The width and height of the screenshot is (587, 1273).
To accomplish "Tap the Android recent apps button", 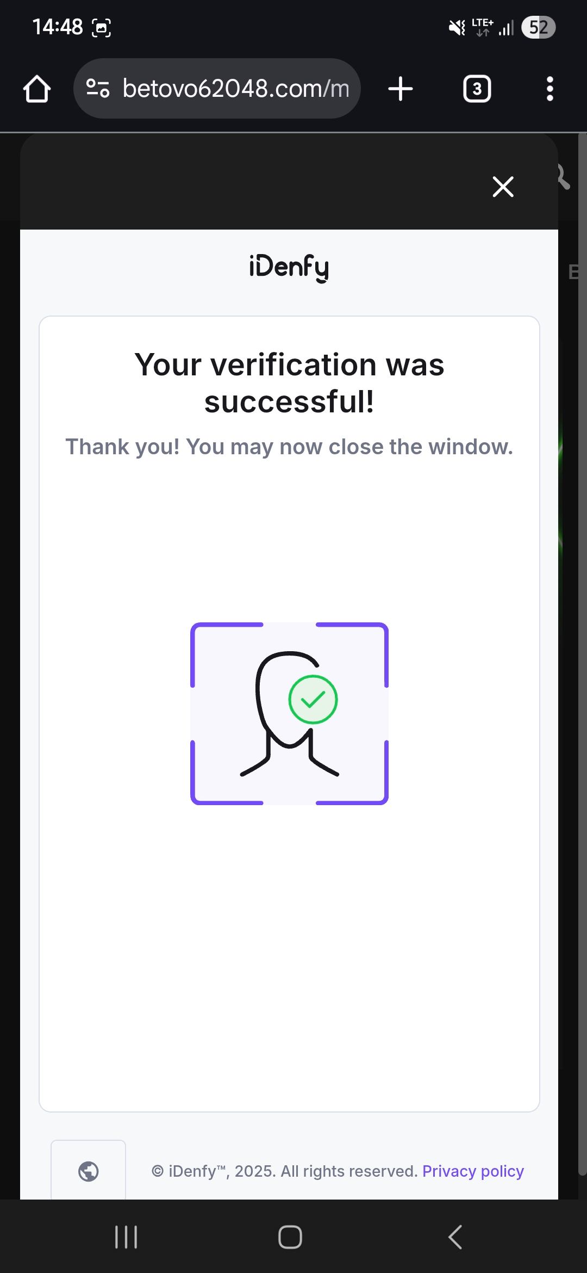I will click(126, 1237).
